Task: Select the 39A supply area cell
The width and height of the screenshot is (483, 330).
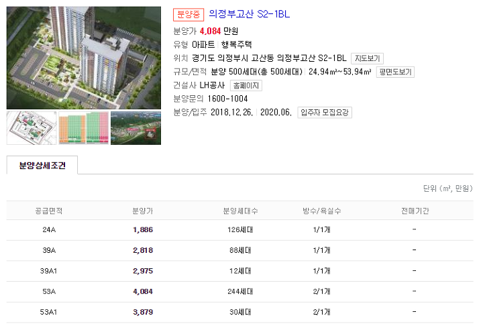Action: (x=49, y=250)
